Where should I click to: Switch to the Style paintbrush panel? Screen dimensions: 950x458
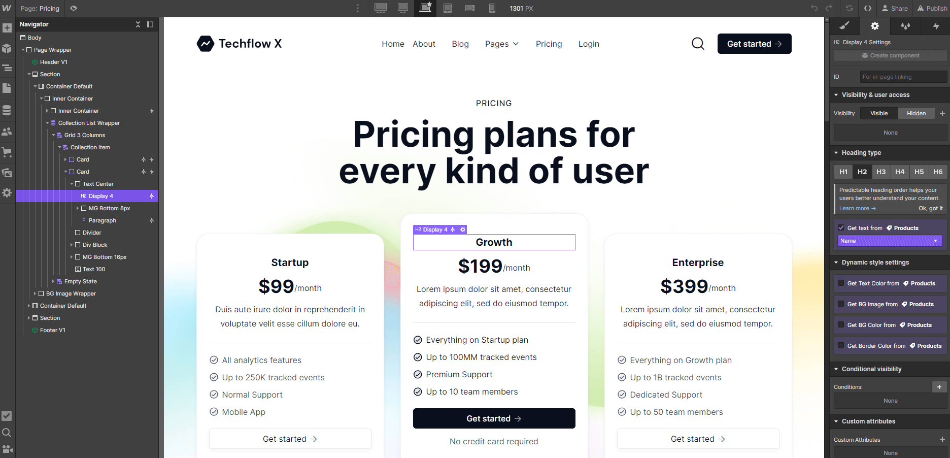(844, 25)
